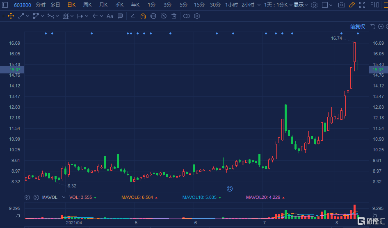Select the 30分 interval
388x228 pixels.
point(215,5)
